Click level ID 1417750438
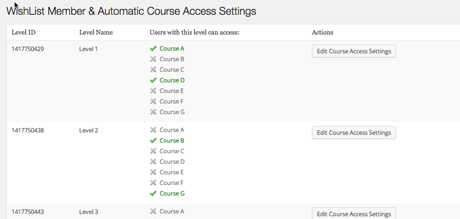 point(28,130)
